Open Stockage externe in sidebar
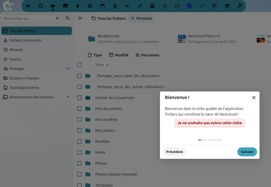The height and width of the screenshot is (187, 271). point(37,87)
